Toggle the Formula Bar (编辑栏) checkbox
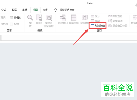Image resolution: width=137 pixels, height=100 pixels. click(x=12, y=18)
